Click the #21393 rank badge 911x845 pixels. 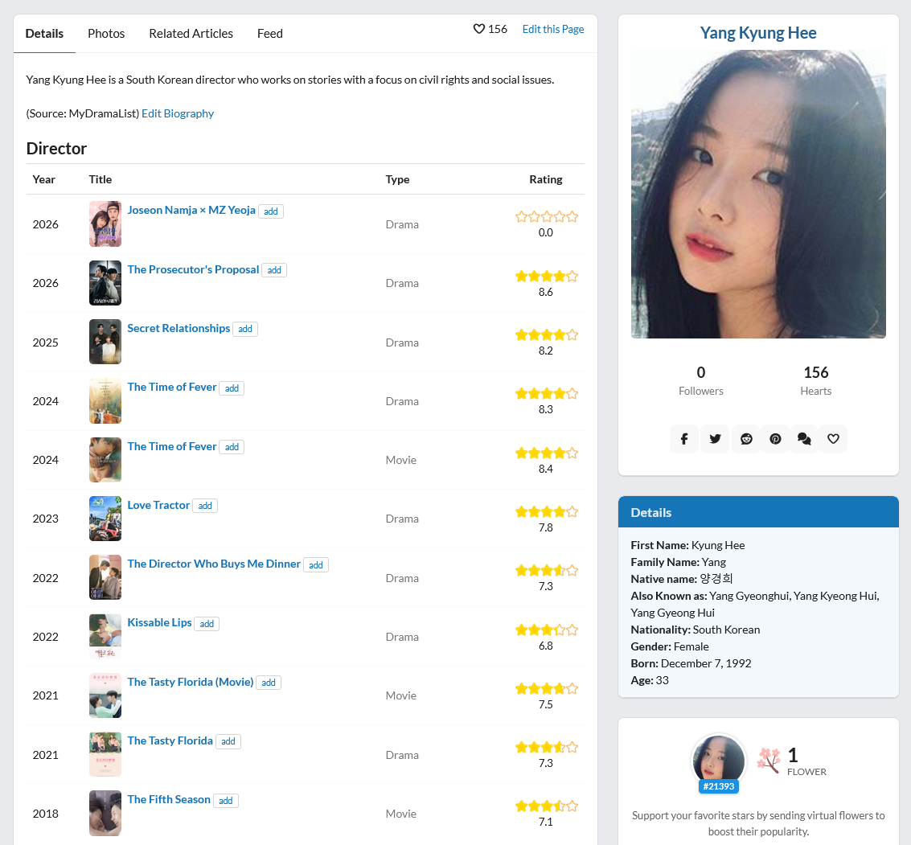coord(719,786)
